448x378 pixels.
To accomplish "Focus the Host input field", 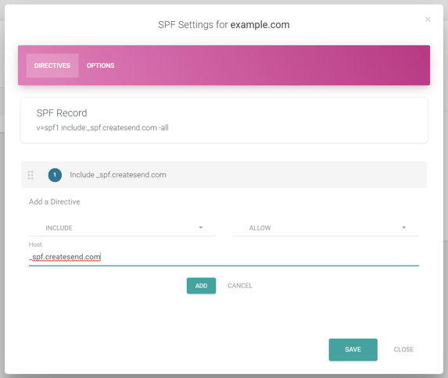I will pos(224,257).
